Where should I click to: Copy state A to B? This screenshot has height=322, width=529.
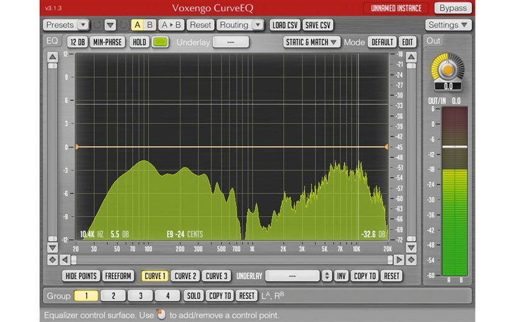click(171, 25)
